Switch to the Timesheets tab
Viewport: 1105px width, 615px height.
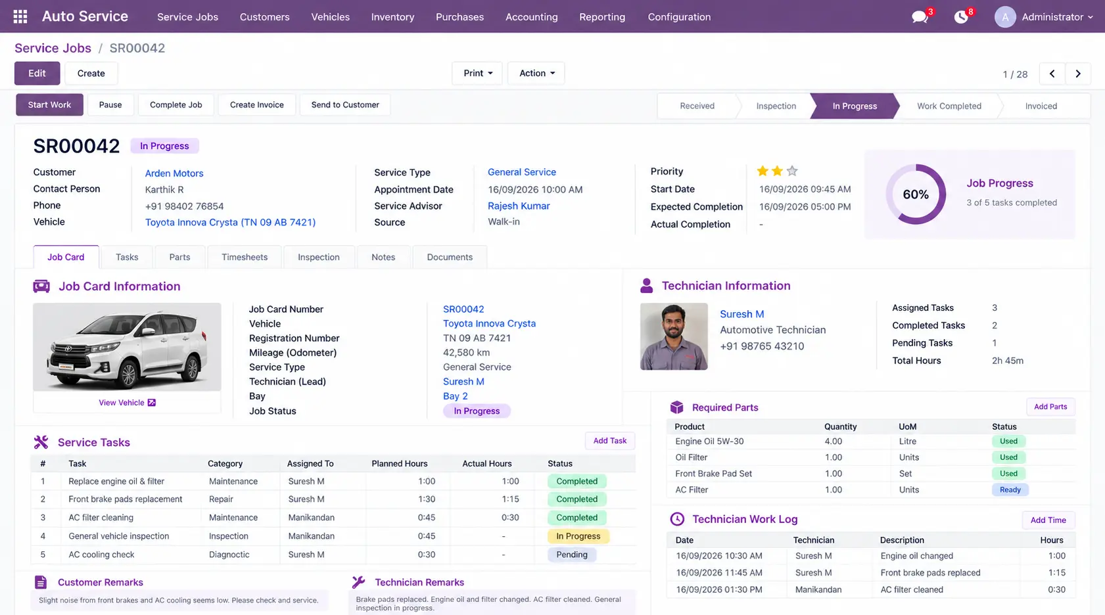[x=245, y=257]
